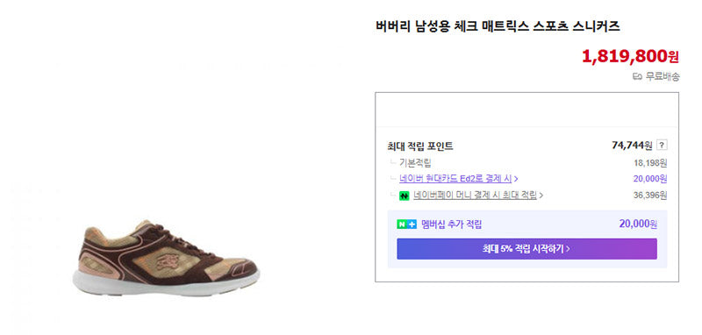The height and width of the screenshot is (335, 702).
Task: Click the 멤버십 추가 적립 label
Action: pyautogui.click(x=451, y=225)
